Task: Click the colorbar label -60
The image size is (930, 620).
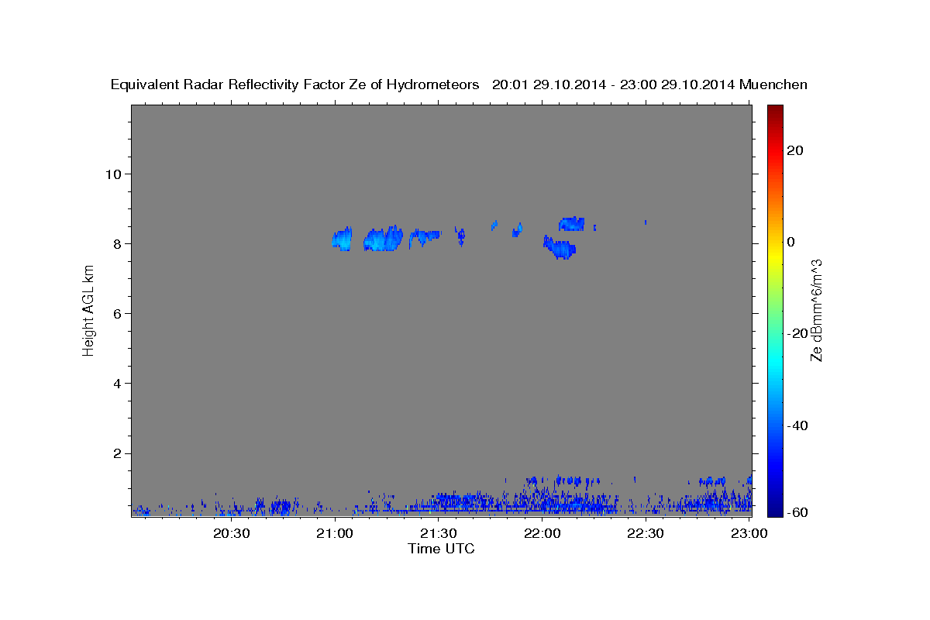Action: point(796,512)
